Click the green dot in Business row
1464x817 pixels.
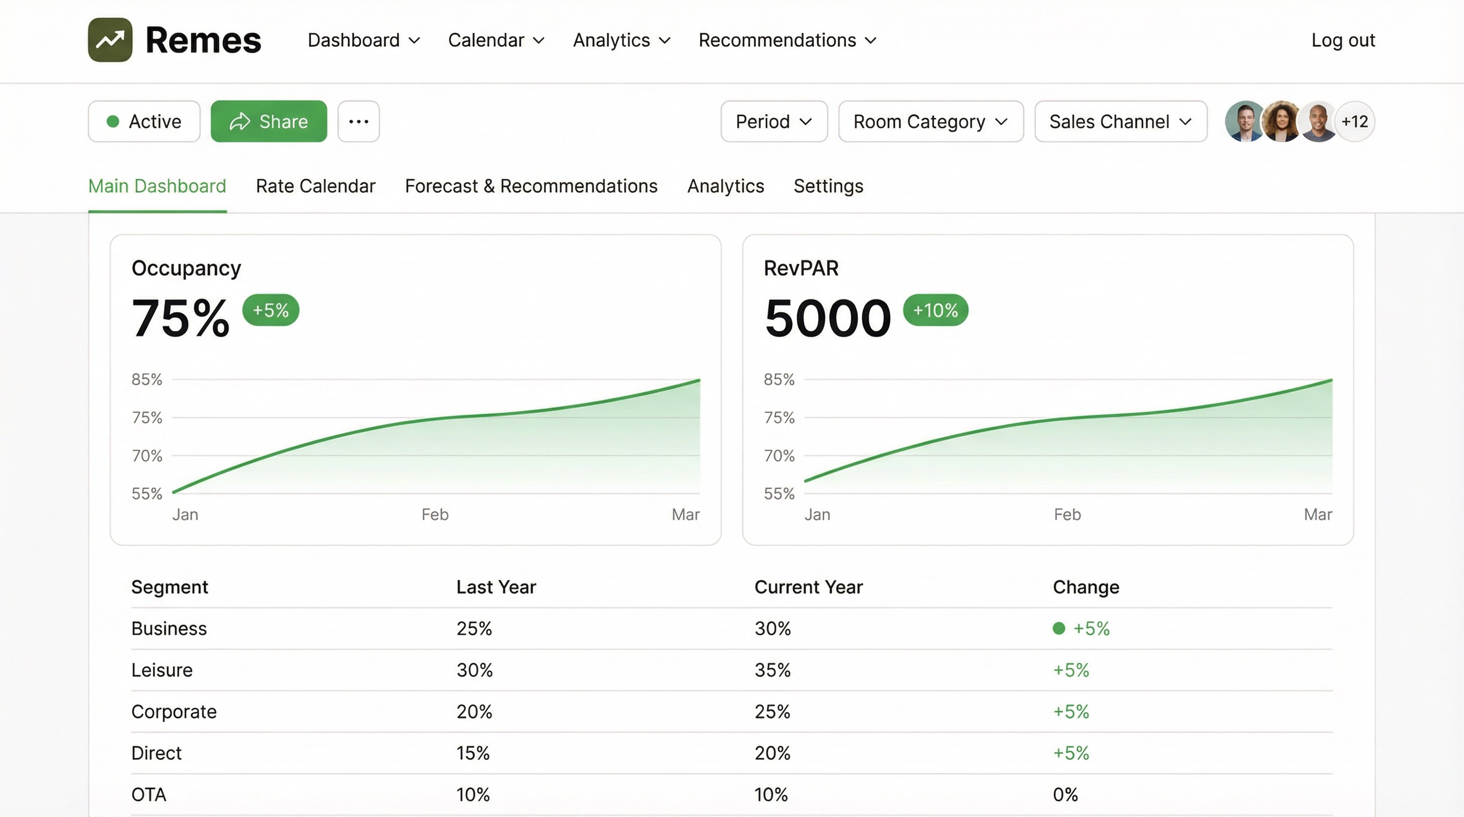pyautogui.click(x=1059, y=628)
